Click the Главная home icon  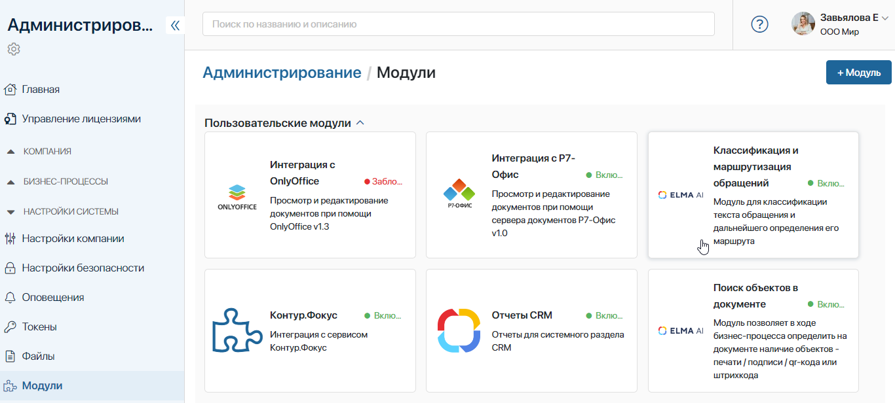(12, 88)
